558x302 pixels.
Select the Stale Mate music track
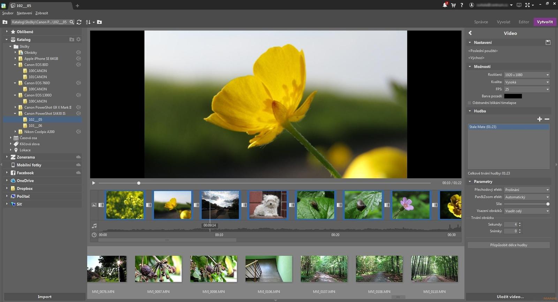coord(508,127)
